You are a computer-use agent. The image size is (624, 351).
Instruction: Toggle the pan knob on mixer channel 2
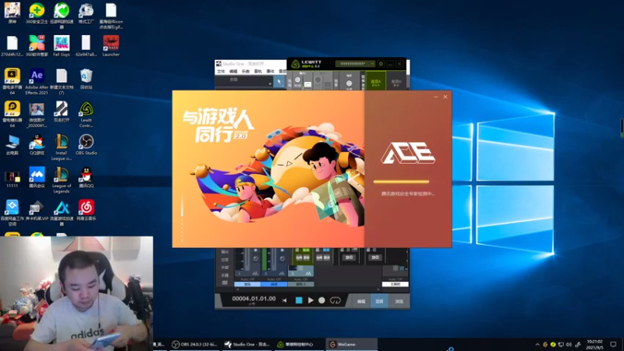[x=282, y=259]
